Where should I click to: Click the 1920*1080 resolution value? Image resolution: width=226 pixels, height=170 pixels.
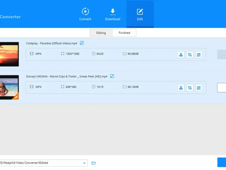point(73,54)
